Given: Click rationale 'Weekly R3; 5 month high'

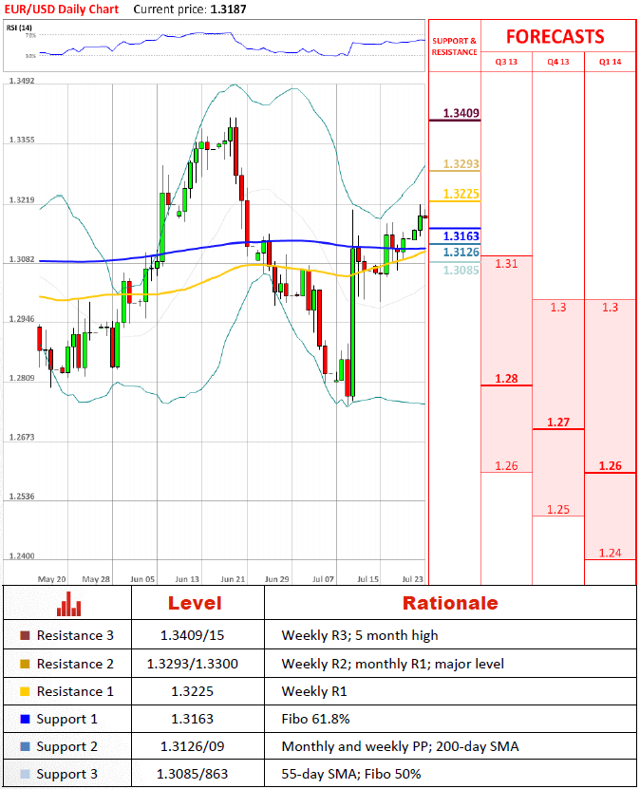Looking at the screenshot, I should [360, 635].
